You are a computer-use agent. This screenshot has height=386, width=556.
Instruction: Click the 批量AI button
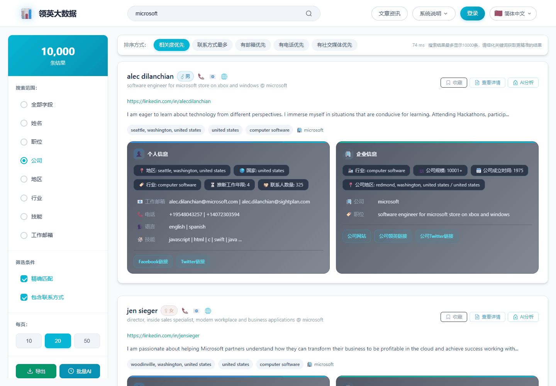click(x=80, y=371)
